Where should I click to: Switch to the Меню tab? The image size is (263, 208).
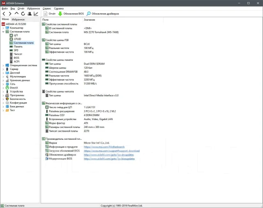[5, 19]
